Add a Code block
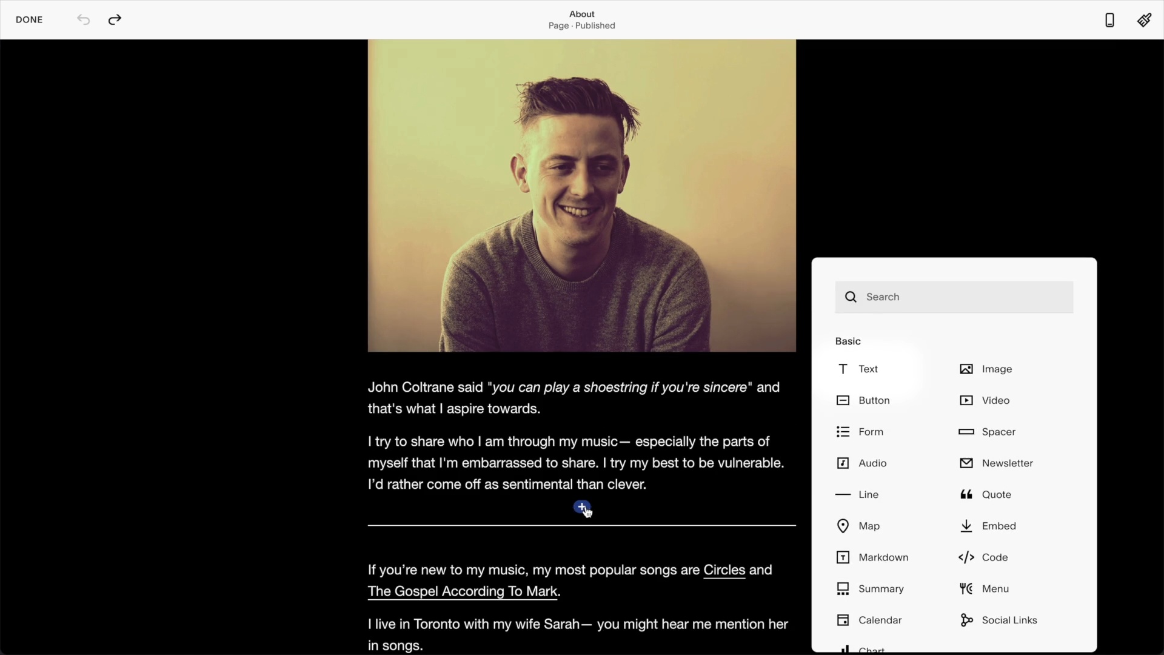 [x=995, y=557]
